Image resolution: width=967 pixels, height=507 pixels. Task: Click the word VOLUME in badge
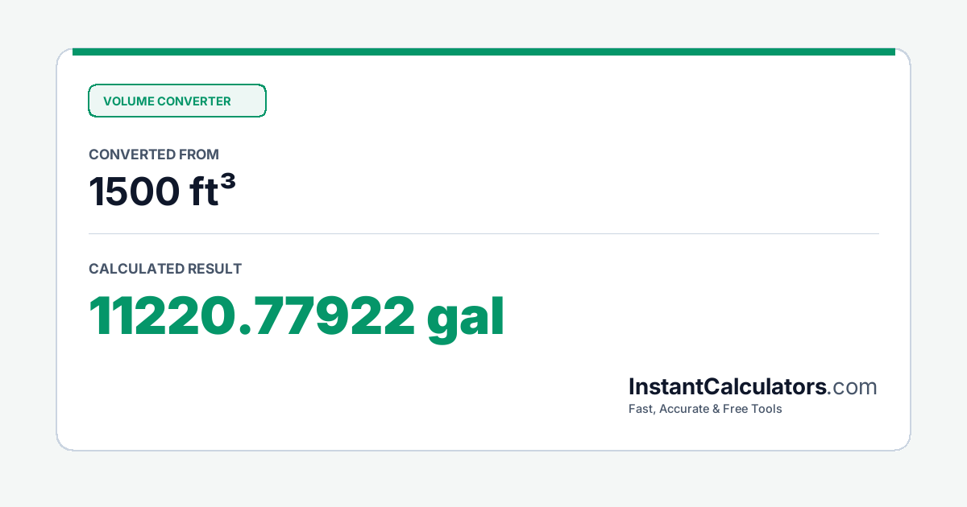(128, 101)
